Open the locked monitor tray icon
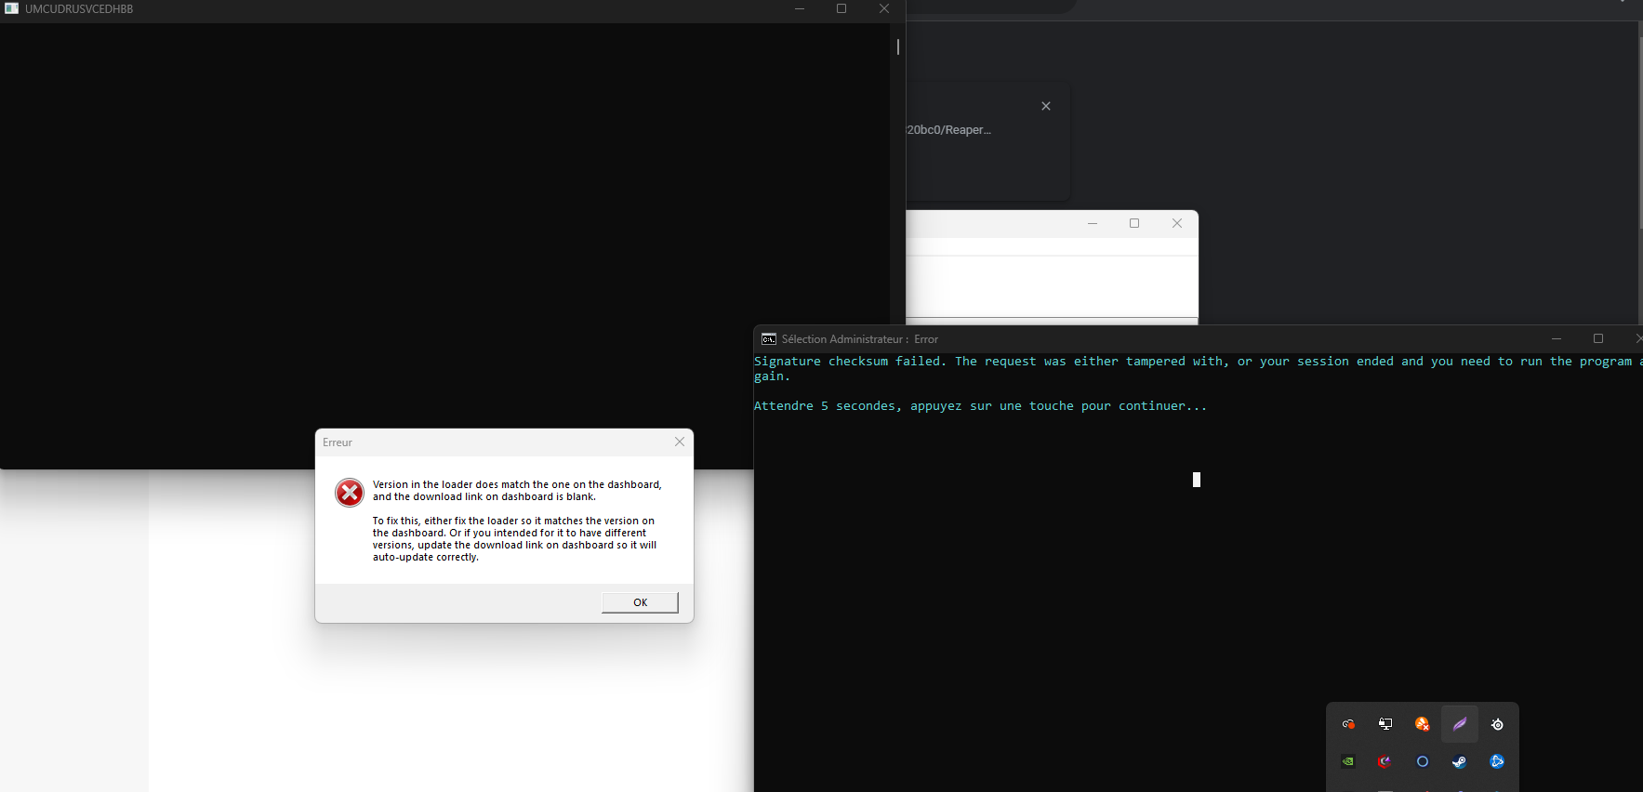Viewport: 1643px width, 792px height. [1385, 724]
